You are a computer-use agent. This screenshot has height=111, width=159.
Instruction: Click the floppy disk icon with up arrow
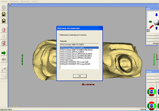(4, 14)
